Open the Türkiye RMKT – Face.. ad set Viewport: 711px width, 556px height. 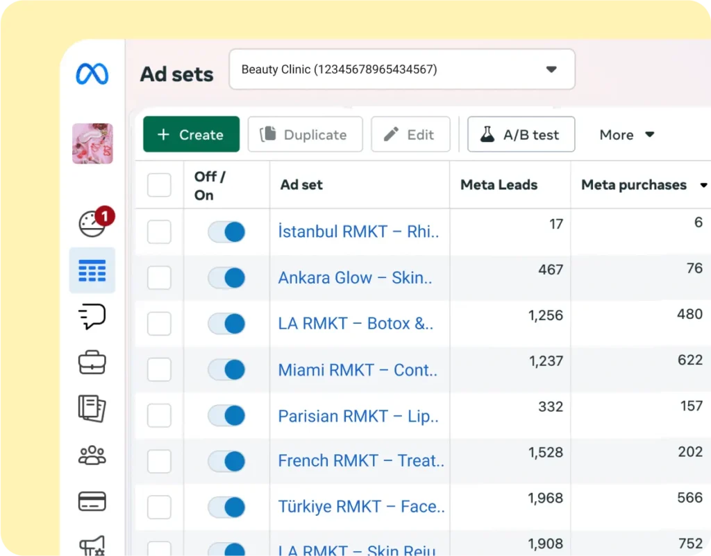coord(361,507)
